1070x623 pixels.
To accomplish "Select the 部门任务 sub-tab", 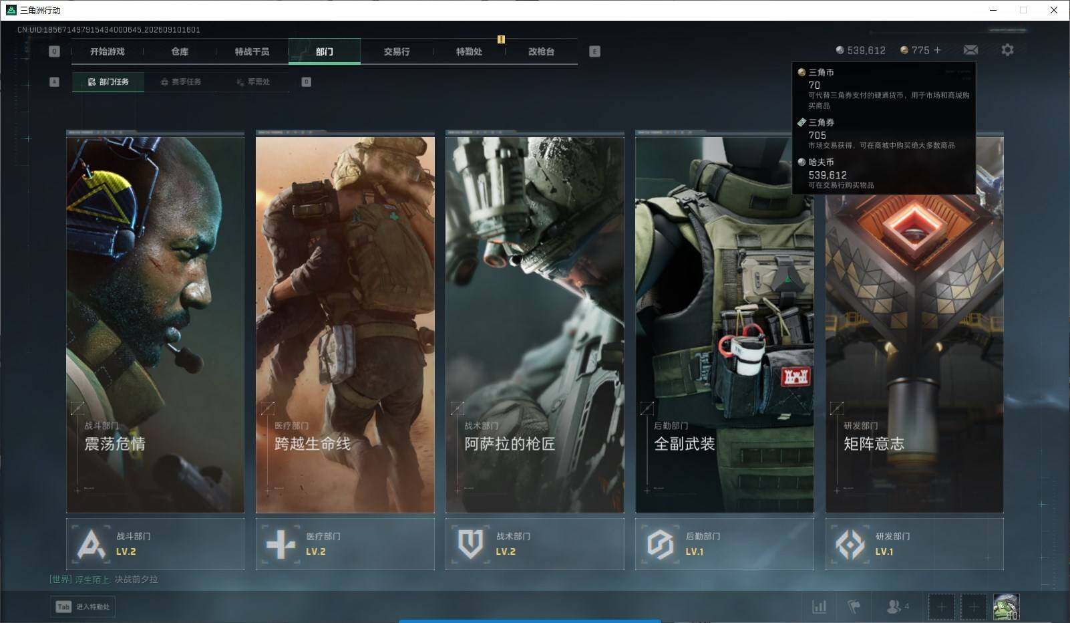I will pyautogui.click(x=108, y=82).
